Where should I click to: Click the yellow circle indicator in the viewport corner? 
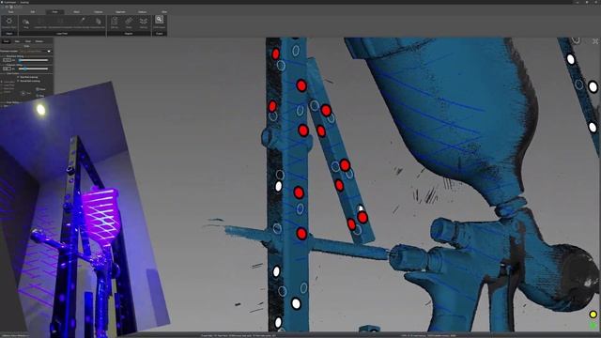593,315
